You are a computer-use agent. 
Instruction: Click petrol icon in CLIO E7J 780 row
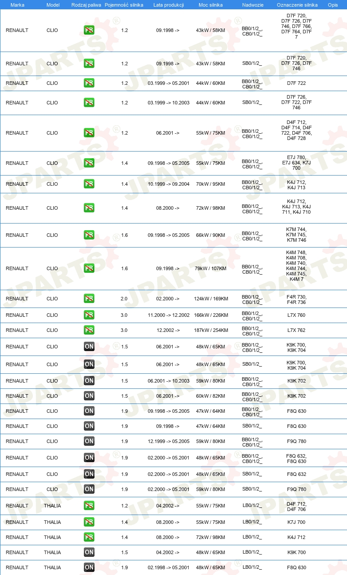point(89,163)
